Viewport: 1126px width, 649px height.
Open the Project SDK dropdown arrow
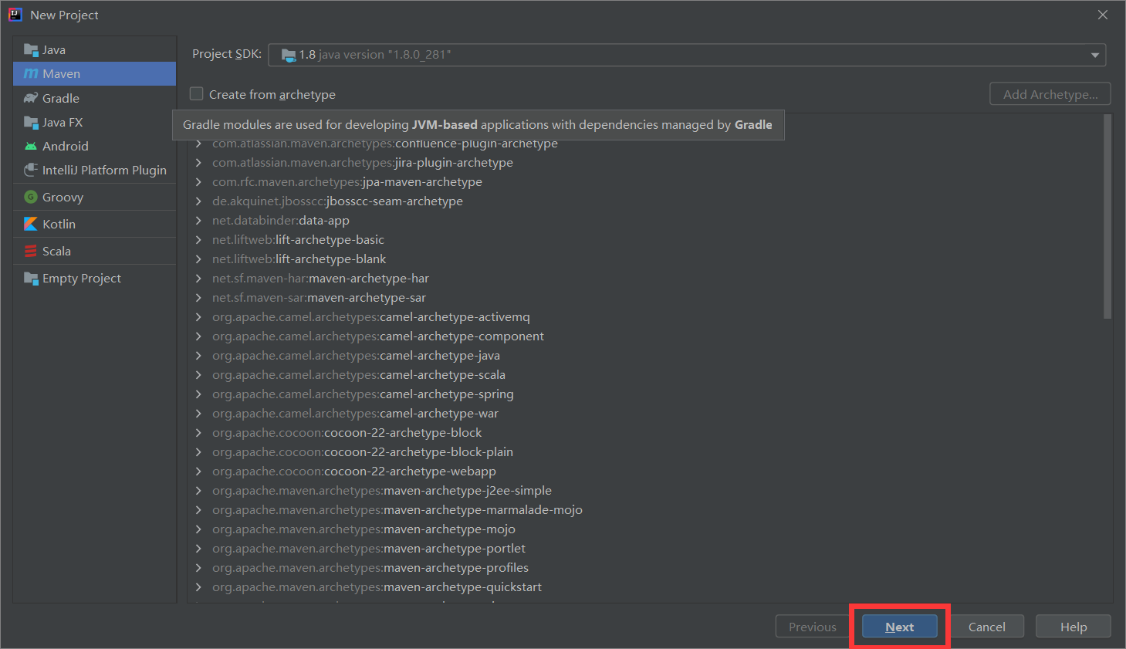coord(1094,55)
